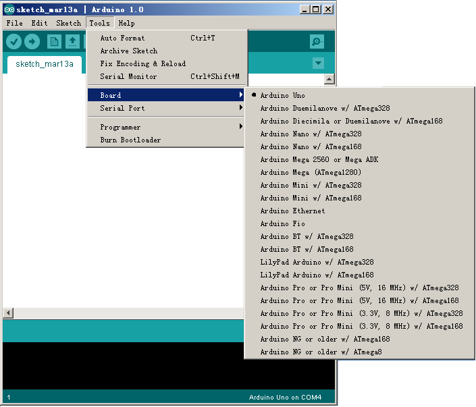Select Arduino Uno board
The height and width of the screenshot is (407, 476).
coord(359,95)
